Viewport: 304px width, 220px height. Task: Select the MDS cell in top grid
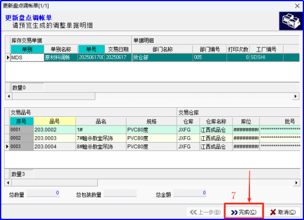tap(27, 58)
